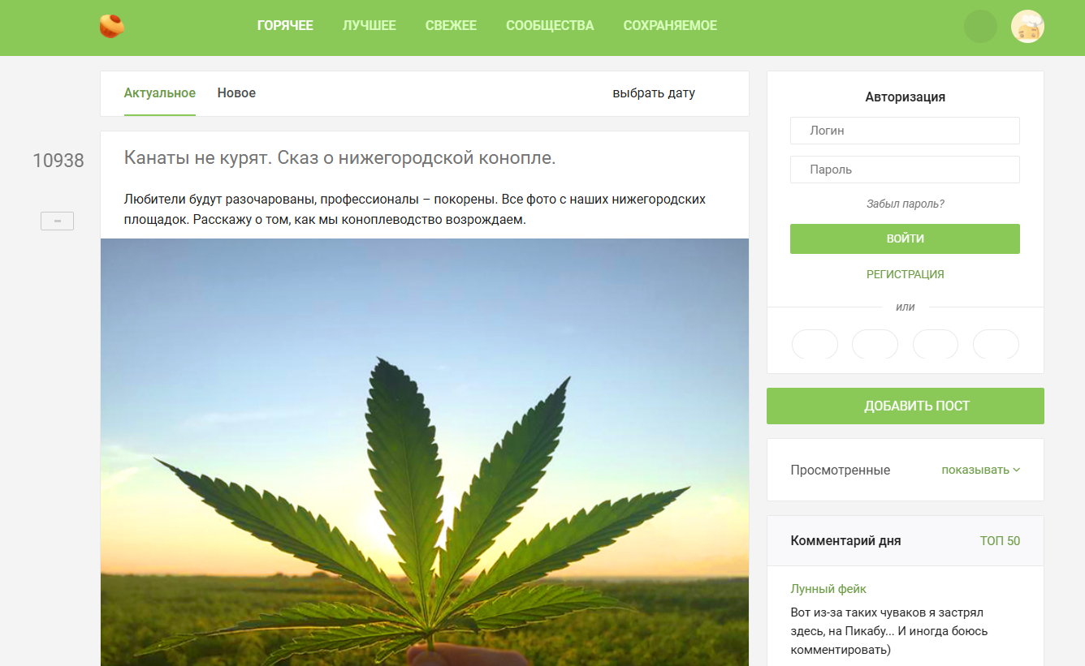Click the green ВОЙТИ button

click(905, 239)
